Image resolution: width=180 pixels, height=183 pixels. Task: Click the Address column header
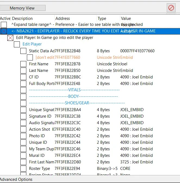click(76, 19)
